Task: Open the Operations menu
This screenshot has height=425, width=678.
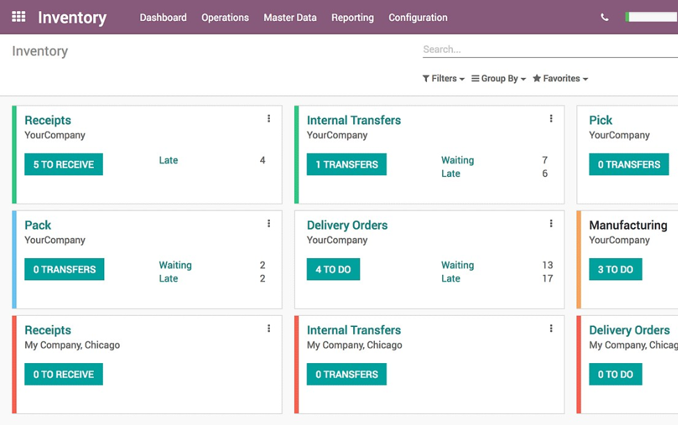Action: (225, 17)
